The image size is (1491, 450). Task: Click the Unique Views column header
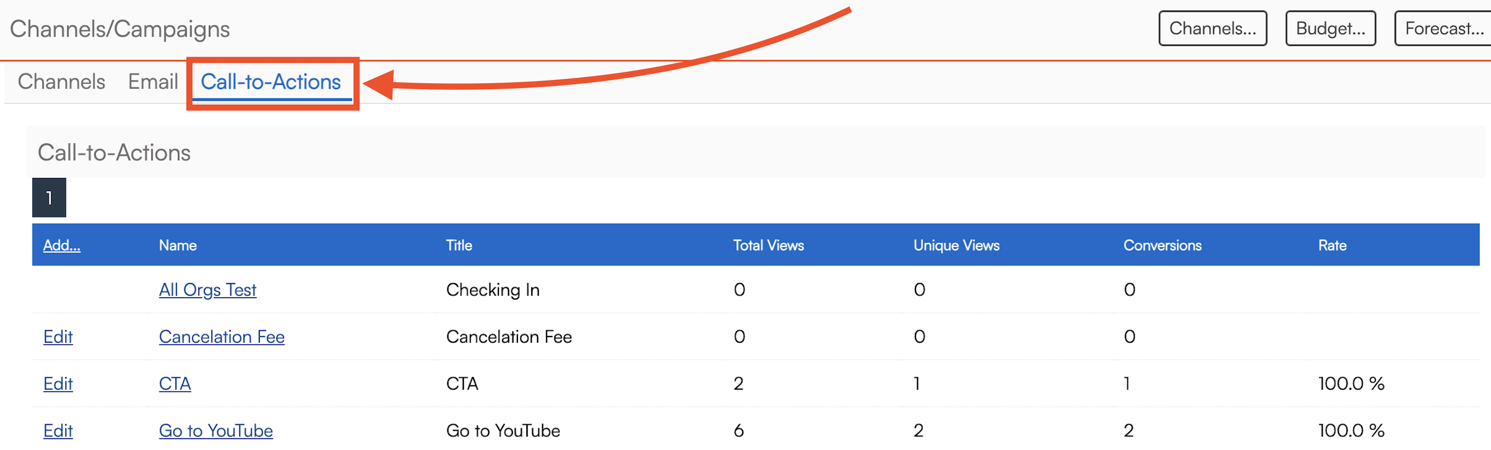pyautogui.click(x=956, y=245)
